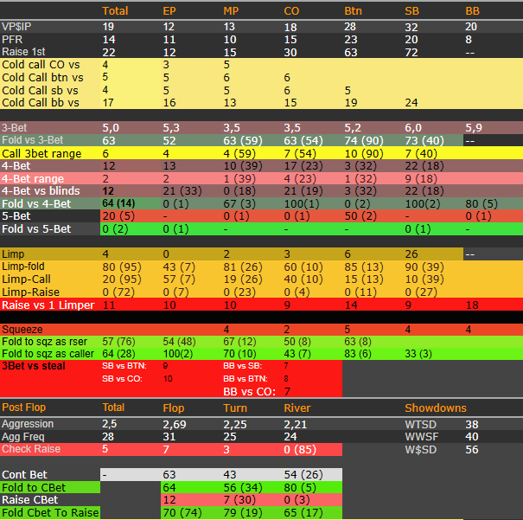Click the Squeeze row label
Image resolution: width=523 pixels, height=520 pixels.
click(x=22, y=330)
